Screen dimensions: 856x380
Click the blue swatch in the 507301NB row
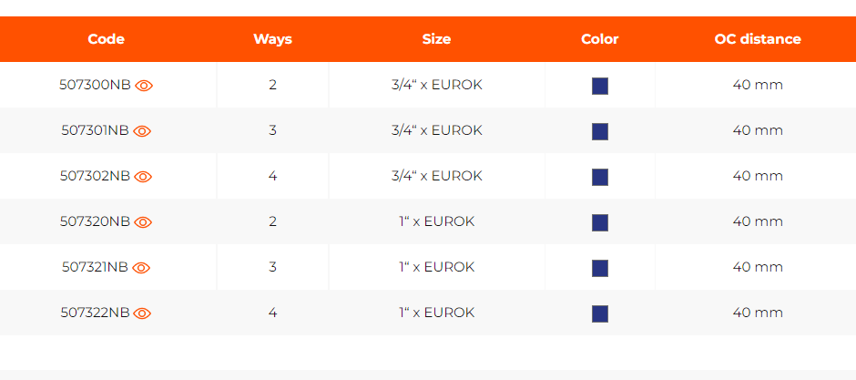point(600,131)
